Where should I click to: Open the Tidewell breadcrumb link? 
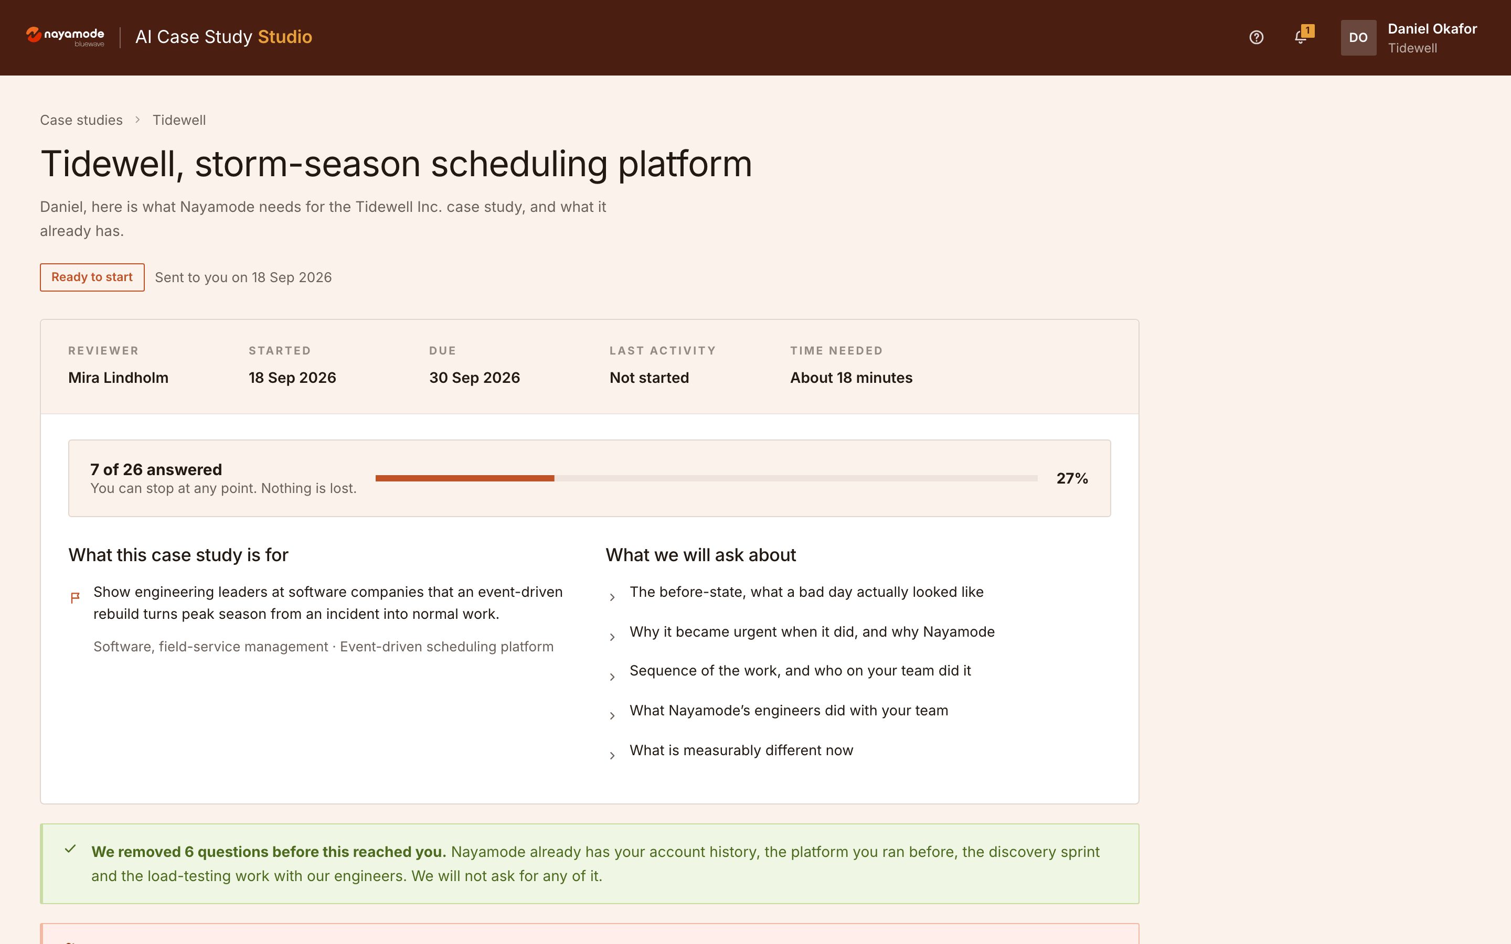179,120
